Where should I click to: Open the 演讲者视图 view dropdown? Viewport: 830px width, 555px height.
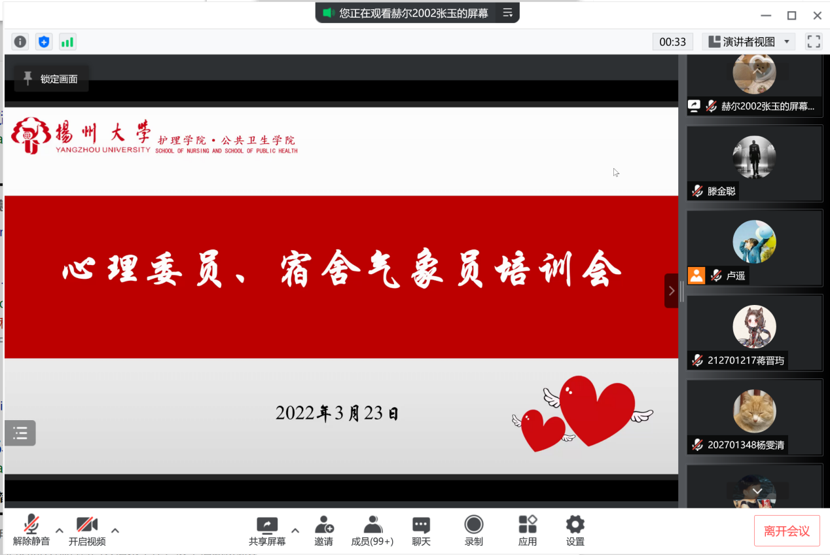pyautogui.click(x=749, y=42)
